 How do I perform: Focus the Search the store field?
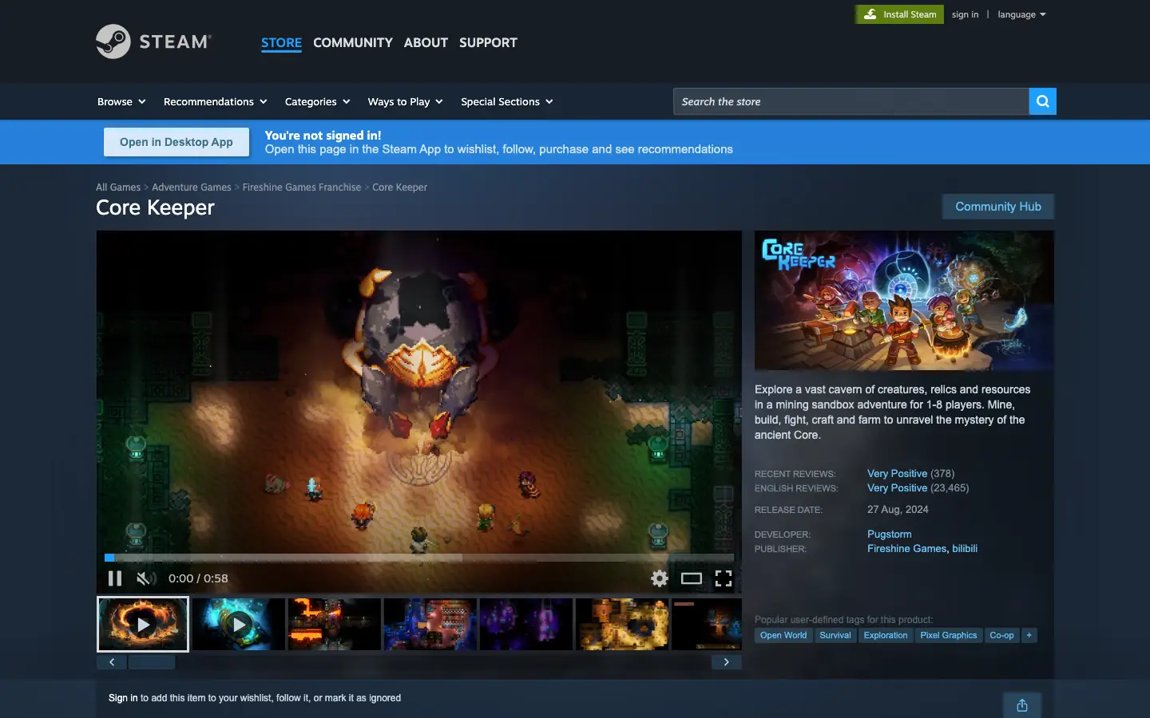(851, 101)
